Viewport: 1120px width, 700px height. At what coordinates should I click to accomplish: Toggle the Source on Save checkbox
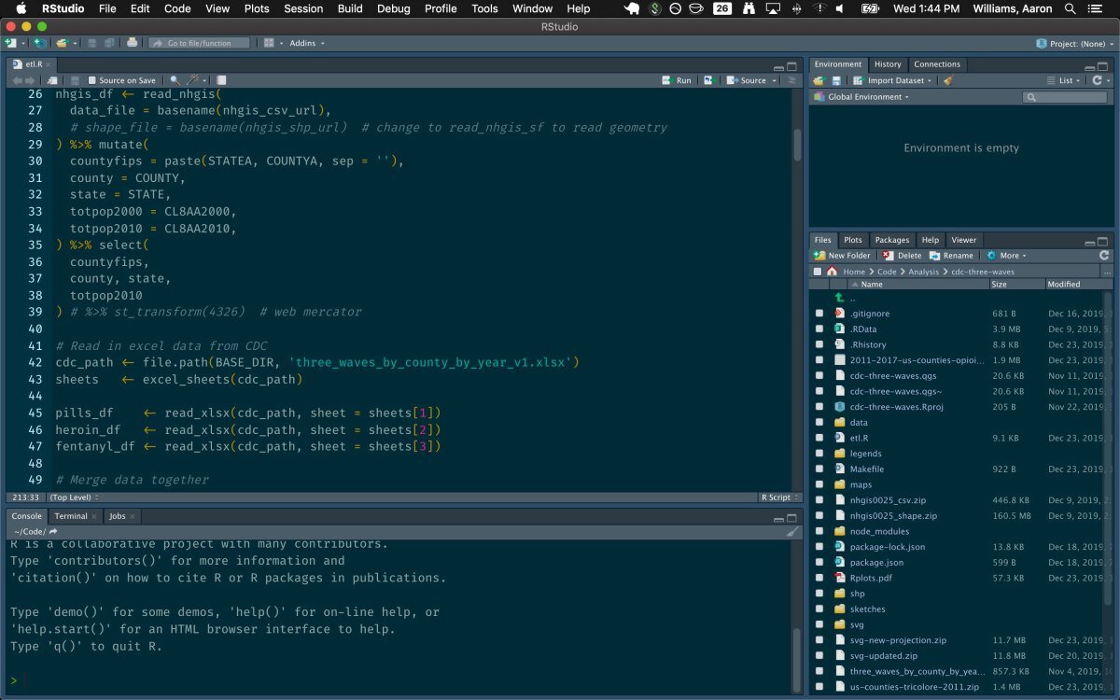(x=91, y=80)
